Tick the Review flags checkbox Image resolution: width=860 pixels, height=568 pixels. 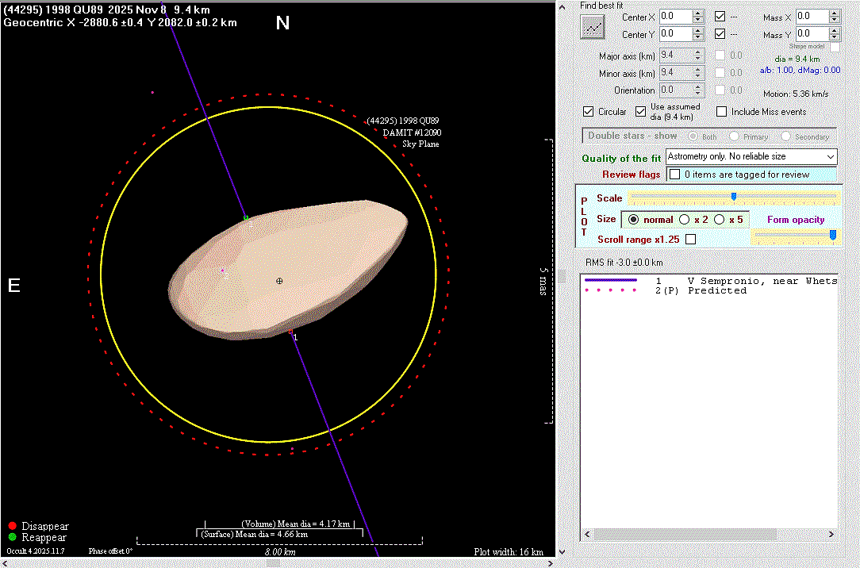674,175
